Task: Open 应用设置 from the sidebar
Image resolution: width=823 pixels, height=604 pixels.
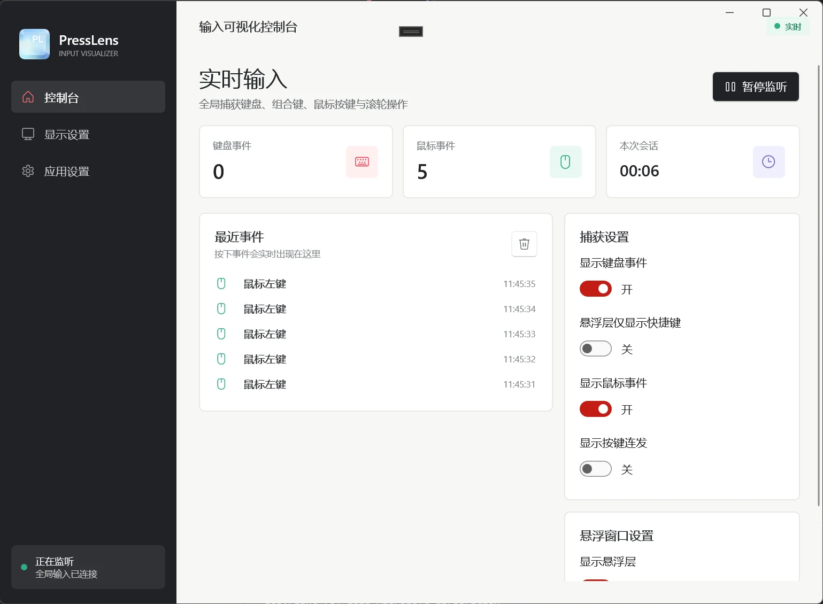Action: [x=88, y=171]
